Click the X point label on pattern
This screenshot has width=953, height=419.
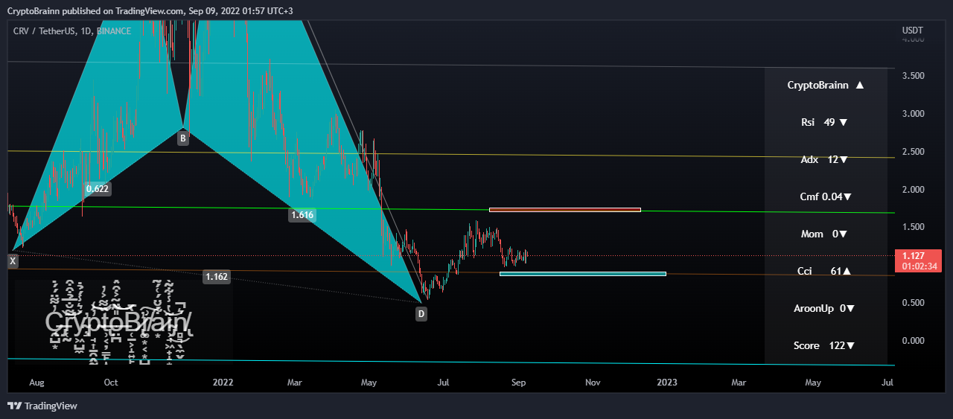click(x=12, y=261)
